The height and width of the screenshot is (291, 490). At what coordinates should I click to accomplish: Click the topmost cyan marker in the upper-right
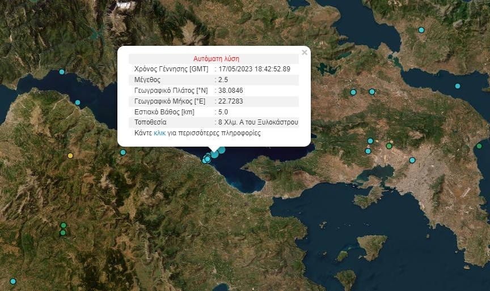pos(421,30)
